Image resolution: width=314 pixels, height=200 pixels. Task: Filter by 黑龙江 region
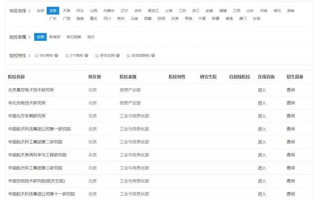point(153,11)
